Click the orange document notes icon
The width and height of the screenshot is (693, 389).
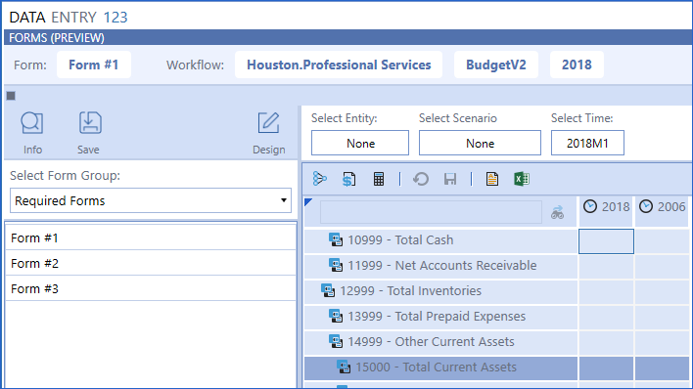[492, 179]
